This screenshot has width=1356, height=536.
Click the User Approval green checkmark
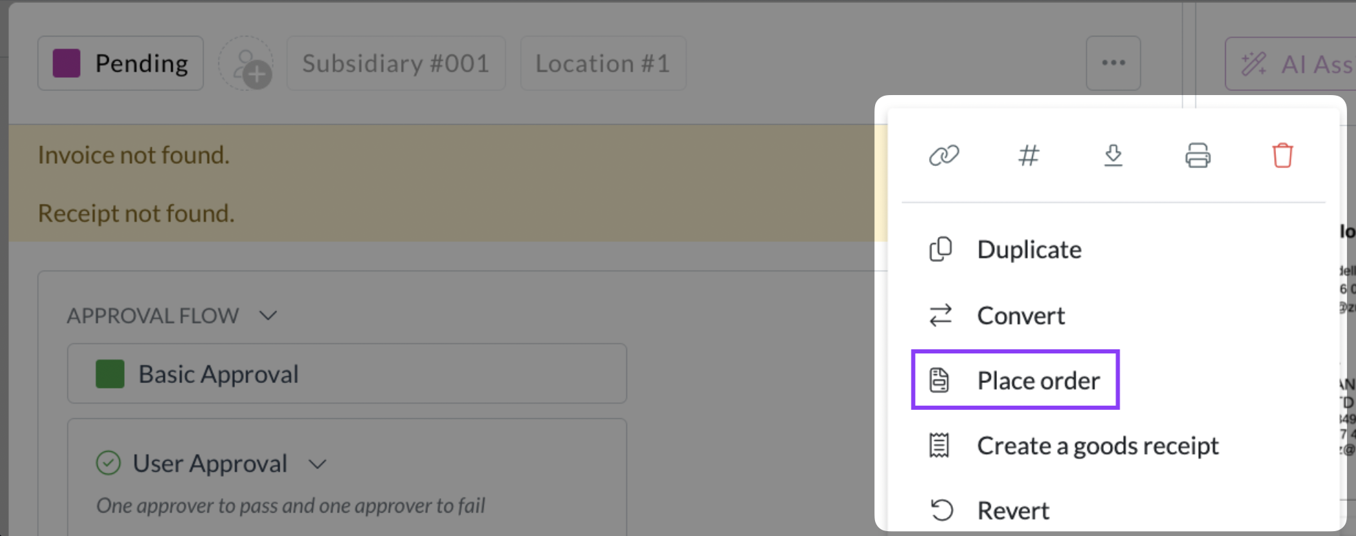(x=108, y=463)
